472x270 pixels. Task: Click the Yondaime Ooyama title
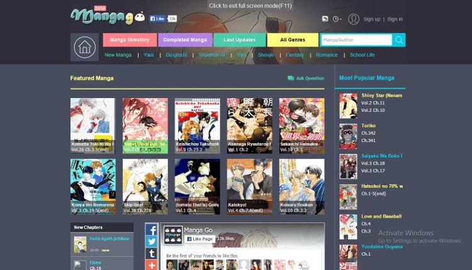382,247
